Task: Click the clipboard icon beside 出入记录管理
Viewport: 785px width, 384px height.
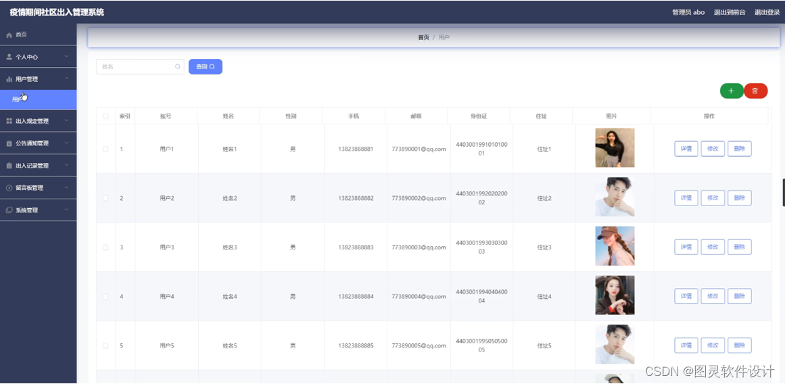Action: point(9,166)
